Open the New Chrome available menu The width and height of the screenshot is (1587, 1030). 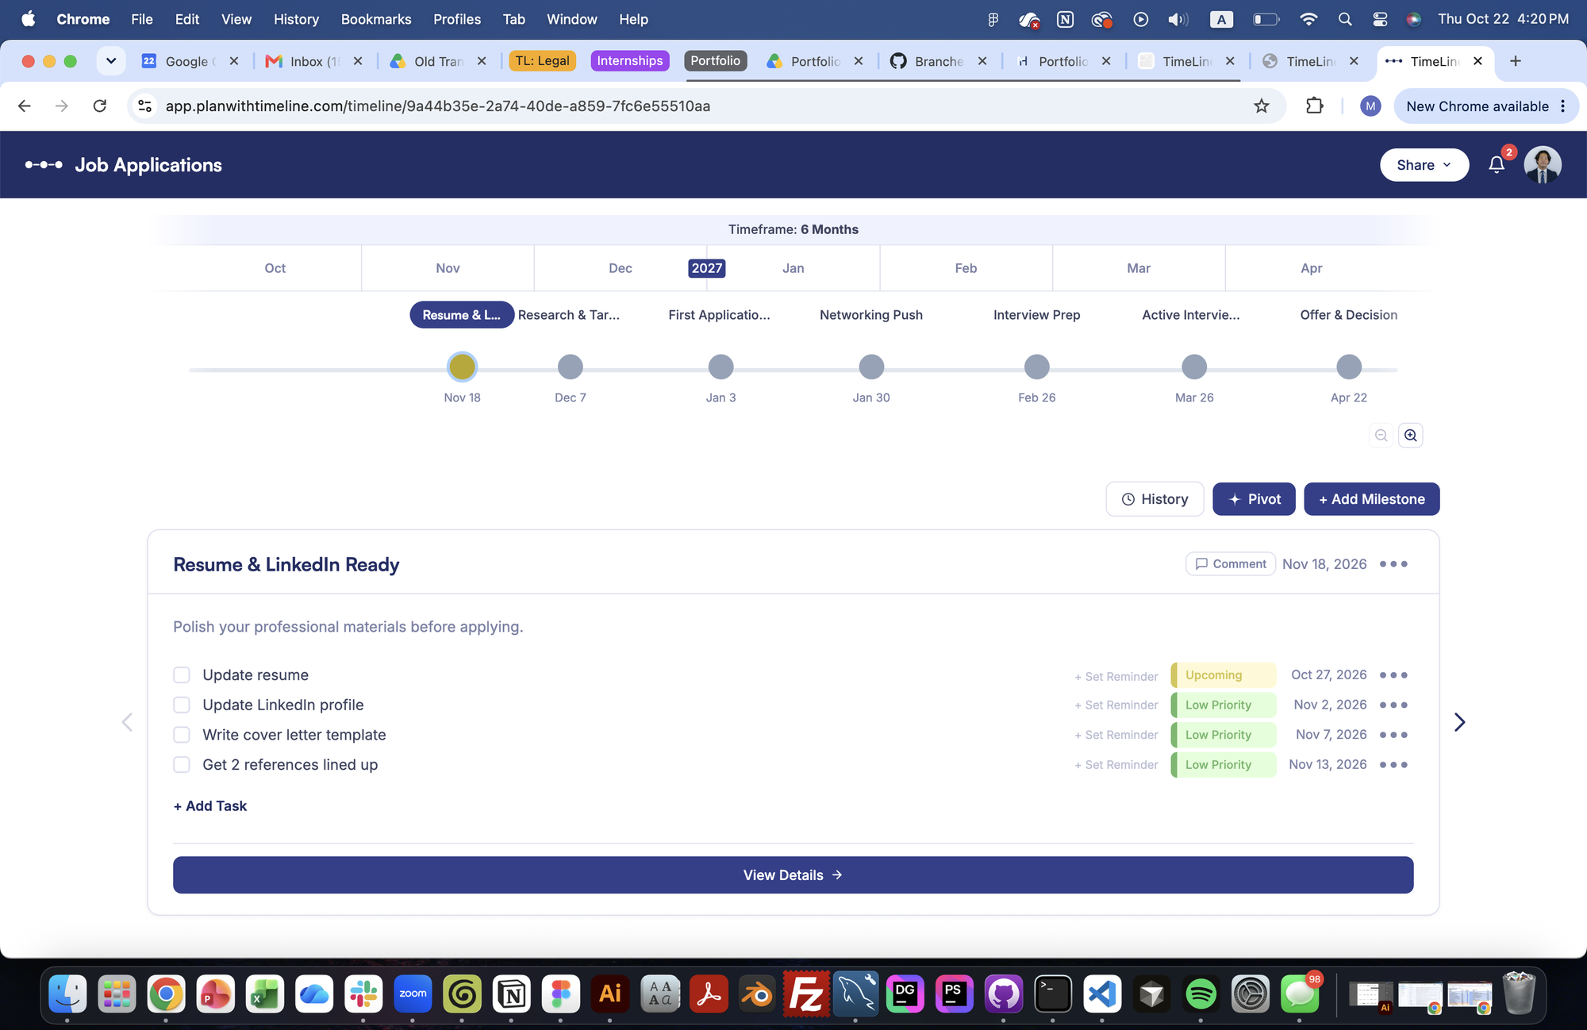[x=1486, y=106]
